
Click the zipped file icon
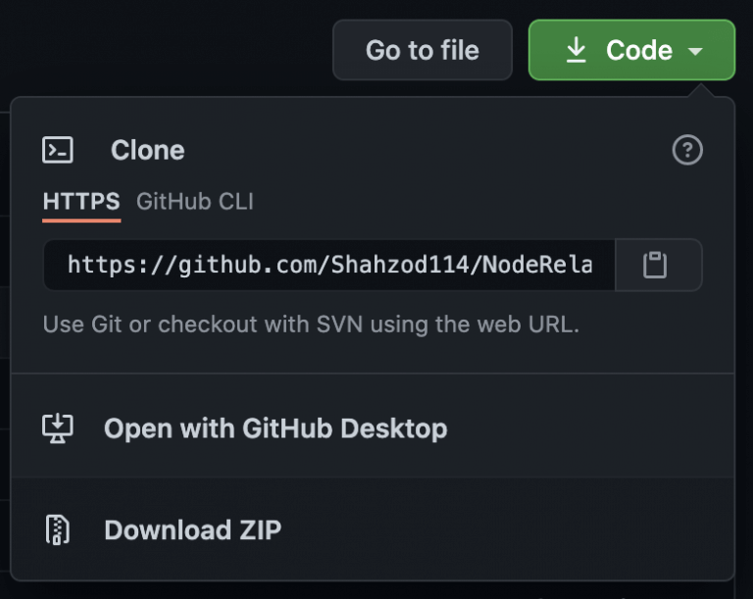pos(58,530)
